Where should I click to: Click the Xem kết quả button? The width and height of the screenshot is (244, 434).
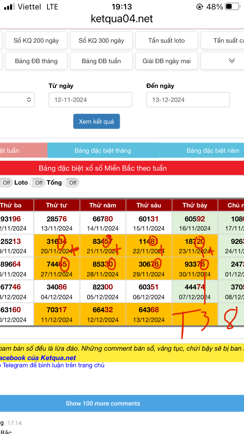click(96, 121)
